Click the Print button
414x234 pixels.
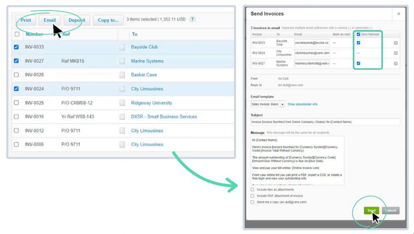click(x=26, y=20)
